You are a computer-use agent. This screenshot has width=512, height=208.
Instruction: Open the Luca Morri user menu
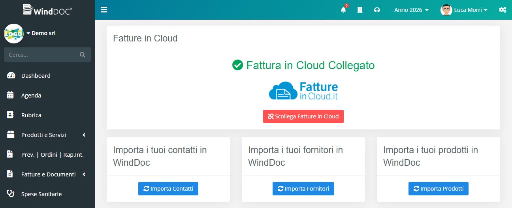pos(464,10)
